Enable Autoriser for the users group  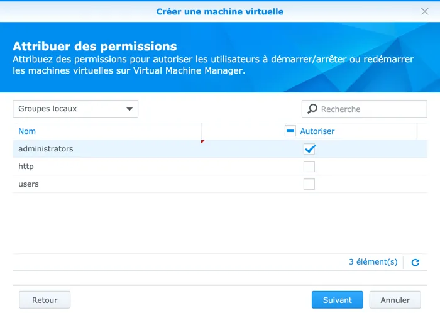pyautogui.click(x=309, y=184)
